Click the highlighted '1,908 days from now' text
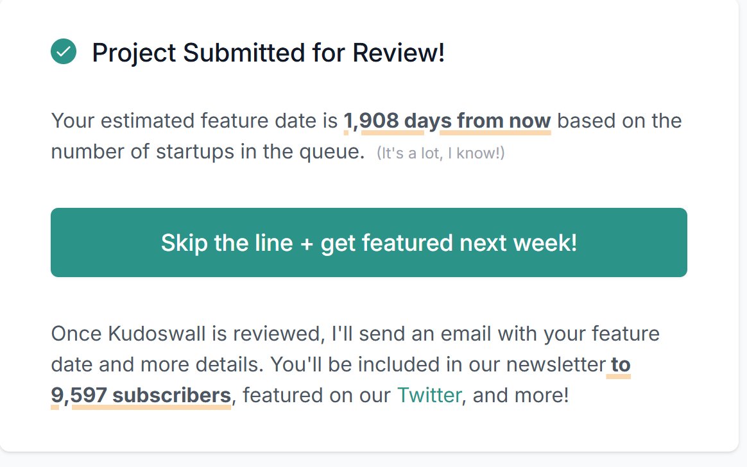Viewport: 747px width, 467px height. coord(447,121)
